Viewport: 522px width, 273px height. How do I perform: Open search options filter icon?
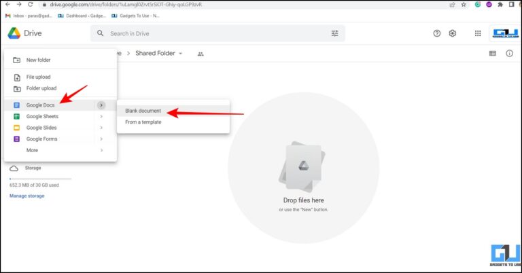(335, 33)
